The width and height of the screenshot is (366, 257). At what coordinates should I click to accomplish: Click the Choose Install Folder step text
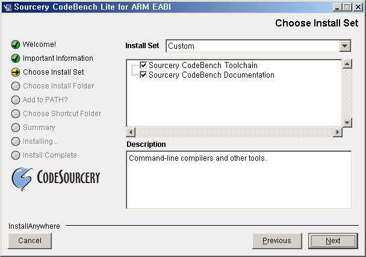pyautogui.click(x=58, y=86)
